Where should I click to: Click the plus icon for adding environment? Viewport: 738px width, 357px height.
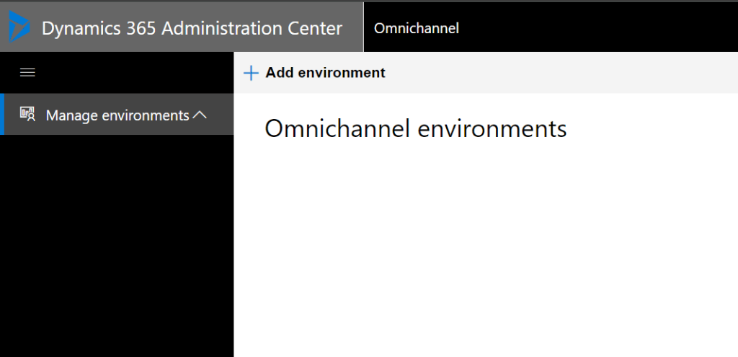[251, 73]
